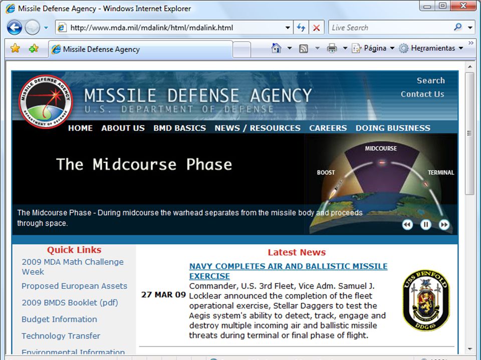The image size is (481, 360).
Task: Open the search provider options dropdown
Action: [470, 28]
